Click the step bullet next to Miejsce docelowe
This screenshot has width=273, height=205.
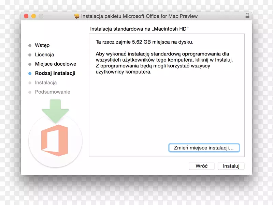[30, 64]
